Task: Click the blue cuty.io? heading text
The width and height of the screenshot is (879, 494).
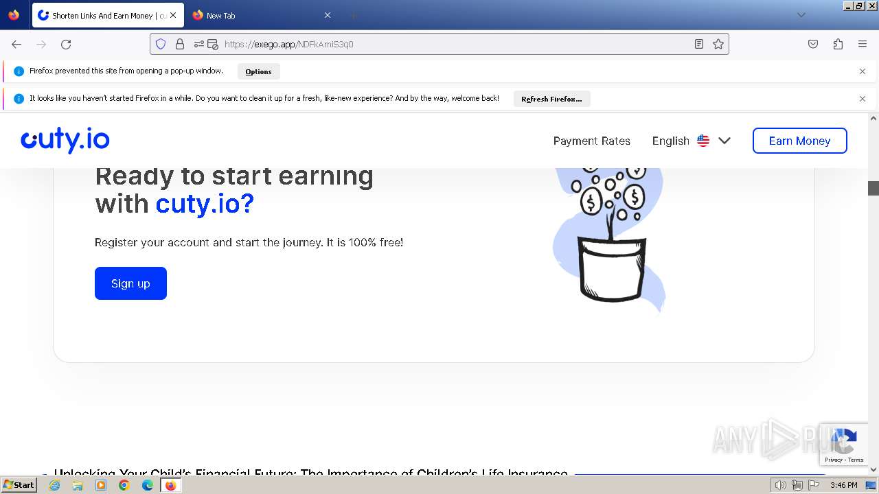Action: coord(205,204)
